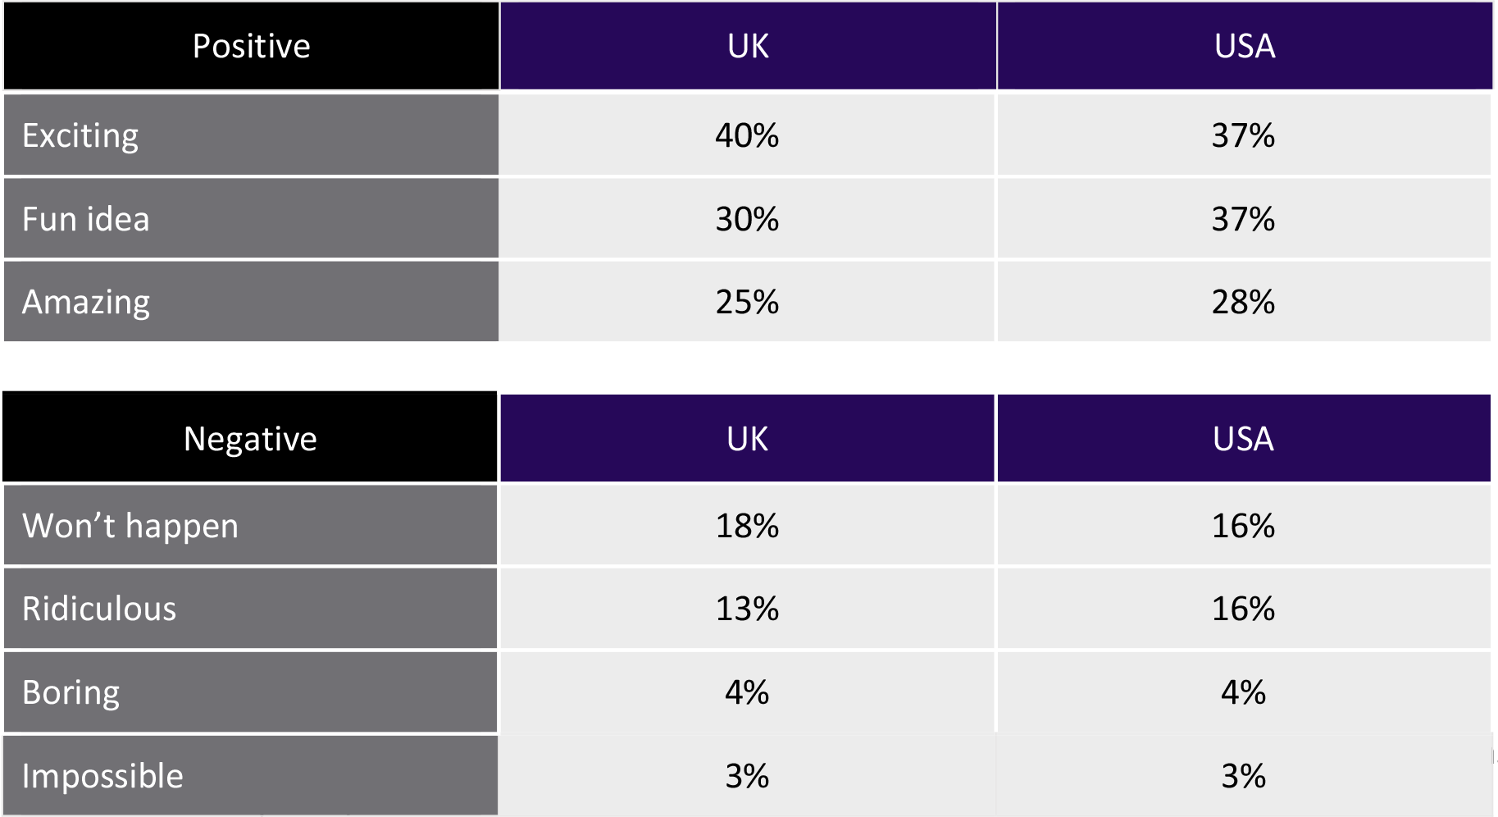Click the USA 3% value for Impossible

pos(1243,776)
